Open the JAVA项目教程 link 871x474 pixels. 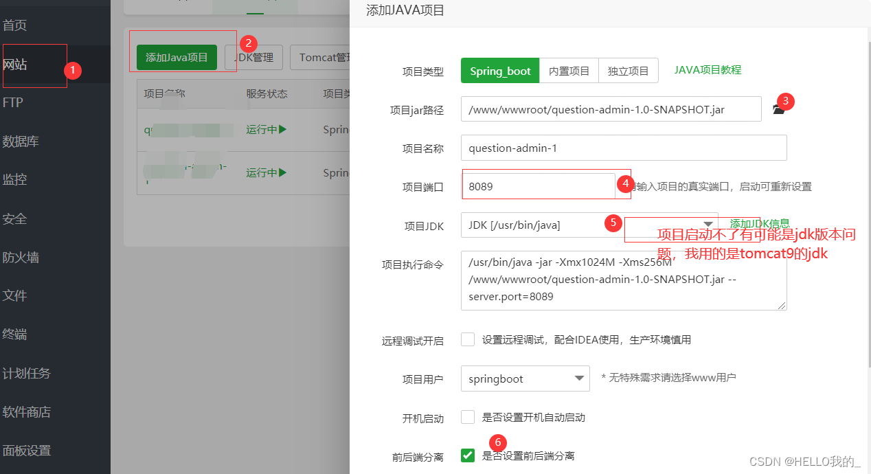coord(708,69)
